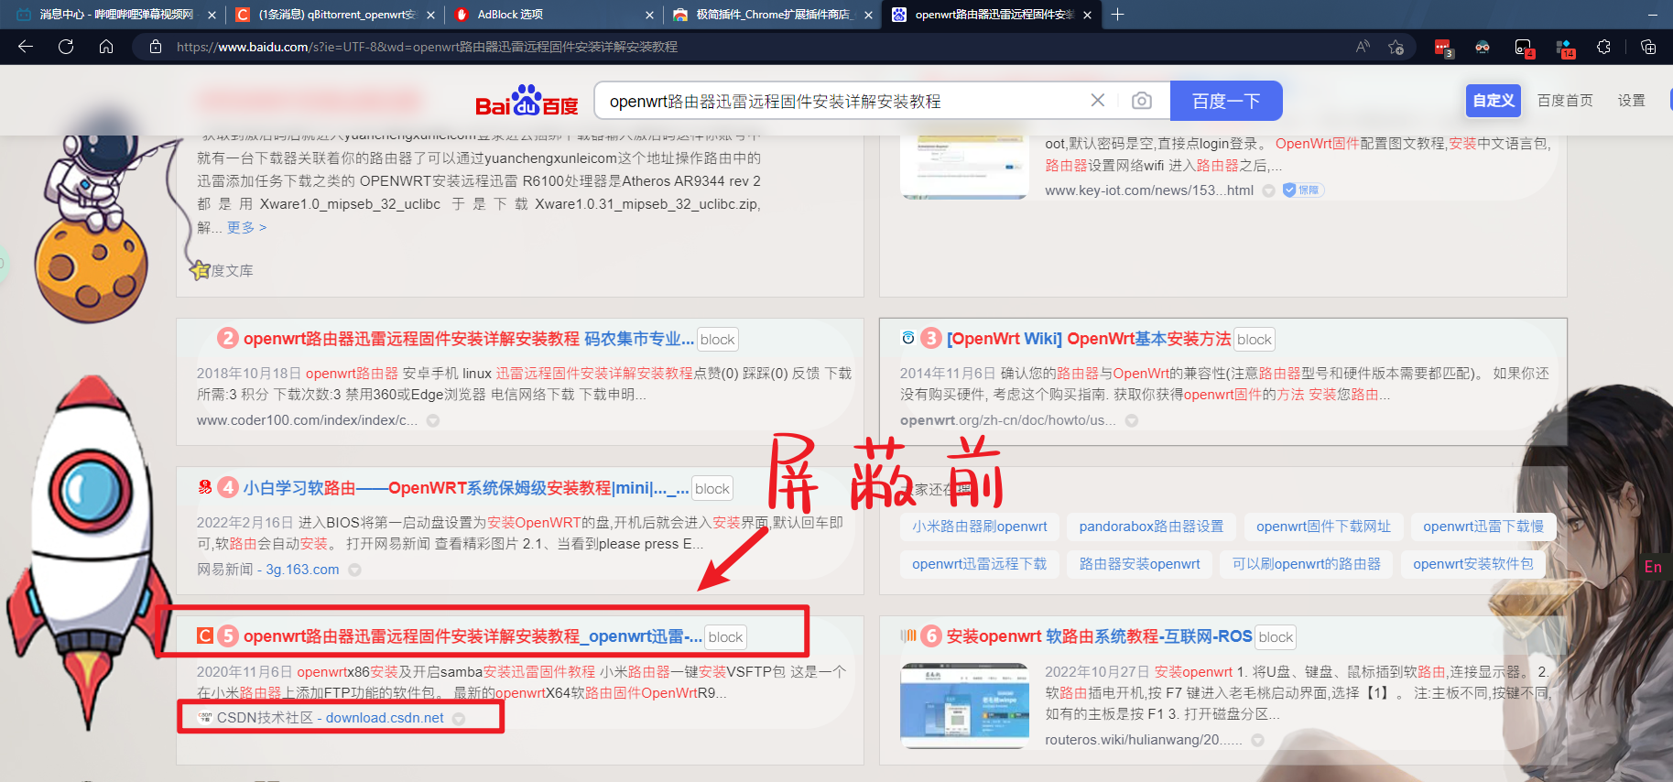Open the browser extensions puzzle menu
This screenshot has height=782, width=1673.
pyautogui.click(x=1603, y=47)
